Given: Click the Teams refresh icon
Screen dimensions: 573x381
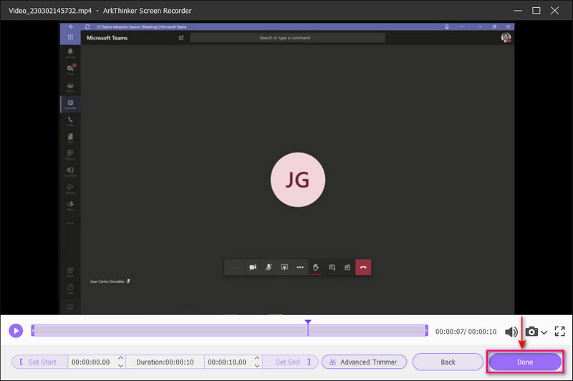Looking at the screenshot, I should (x=87, y=26).
